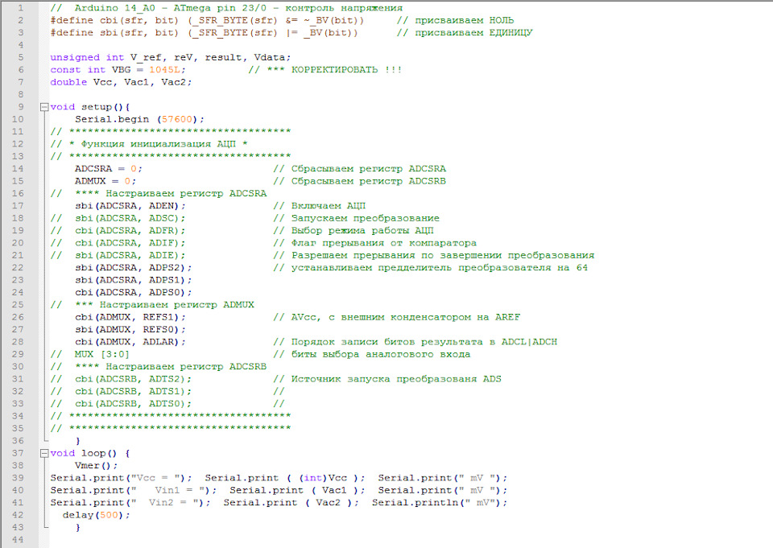Click 'Serial.println(" mV");' statement
The width and height of the screenshot is (773, 548).
coord(440,503)
